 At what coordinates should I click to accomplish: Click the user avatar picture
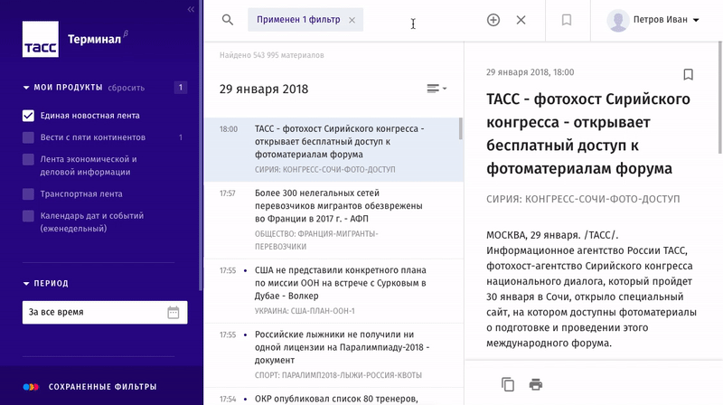click(x=618, y=20)
